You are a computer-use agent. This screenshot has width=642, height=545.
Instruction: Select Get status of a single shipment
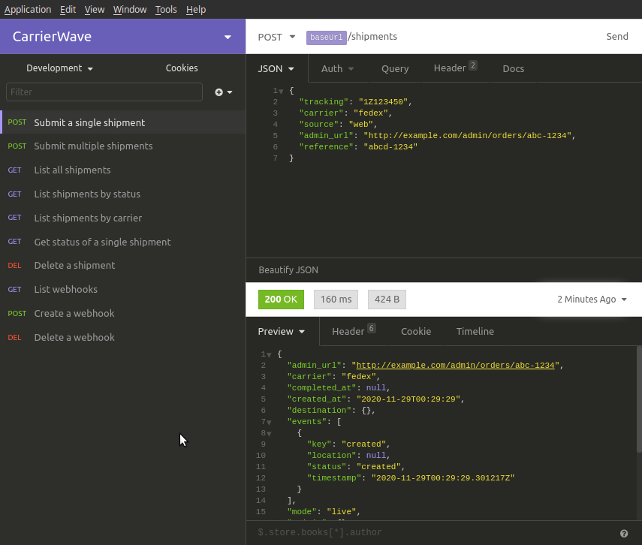(123, 242)
